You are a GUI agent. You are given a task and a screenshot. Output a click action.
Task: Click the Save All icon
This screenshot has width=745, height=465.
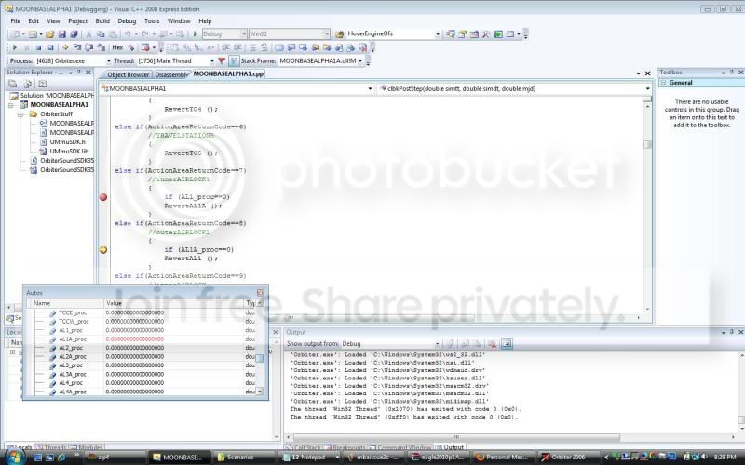point(74,34)
